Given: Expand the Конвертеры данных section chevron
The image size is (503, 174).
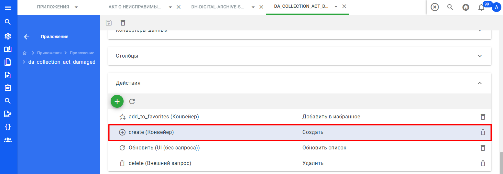Looking at the screenshot, I should pyautogui.click(x=480, y=30).
